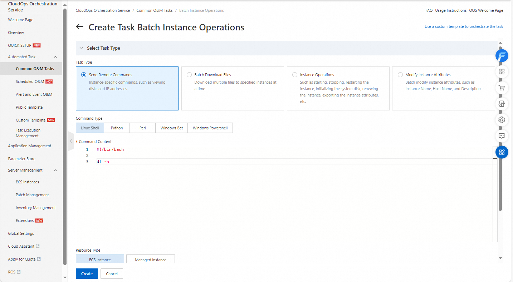Open Alert and Event O&M in sidebar
This screenshot has width=513, height=282.
tap(34, 94)
